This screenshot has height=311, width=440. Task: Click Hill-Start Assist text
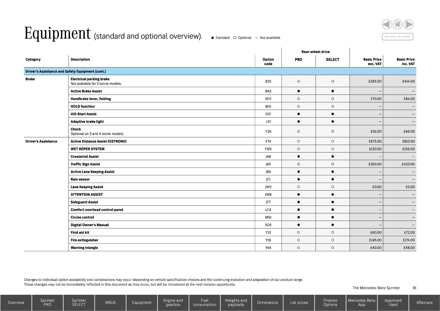point(84,114)
